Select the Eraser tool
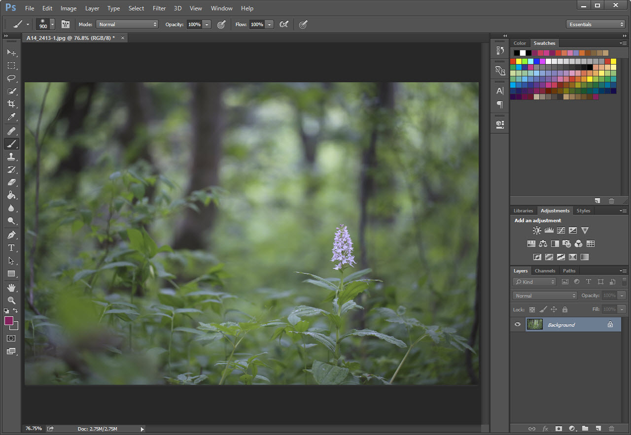631x435 pixels. (x=11, y=182)
